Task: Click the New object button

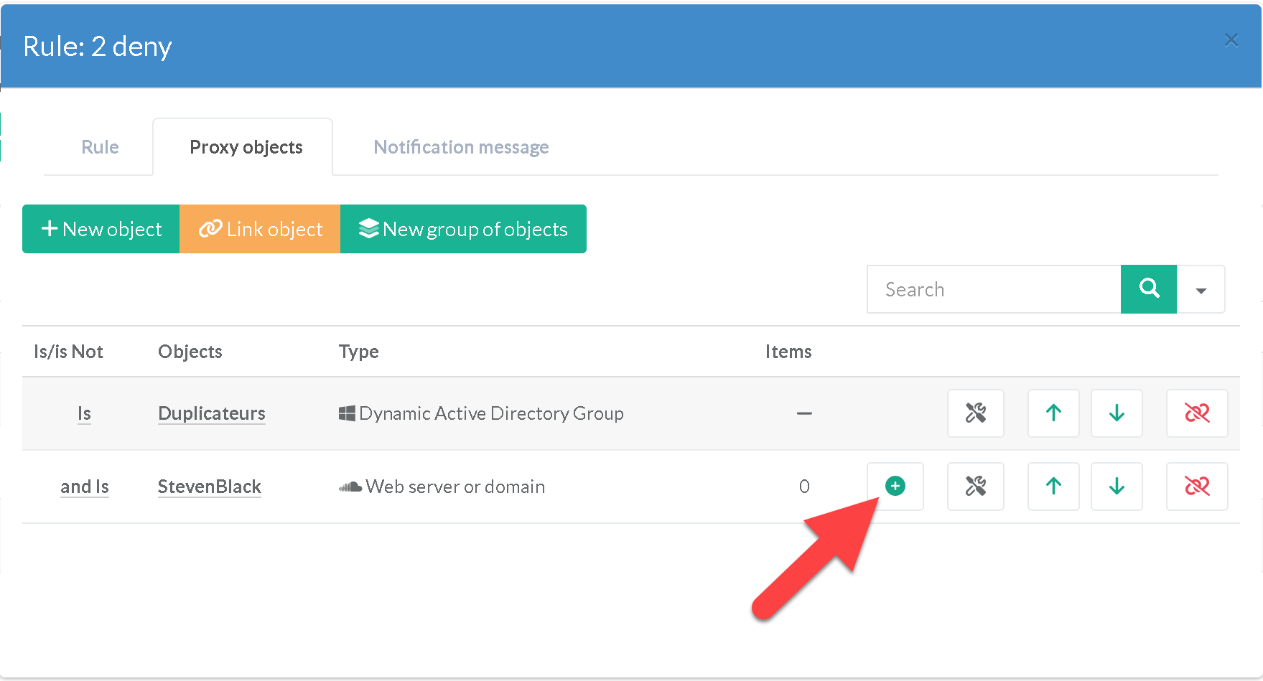Action: pos(101,229)
